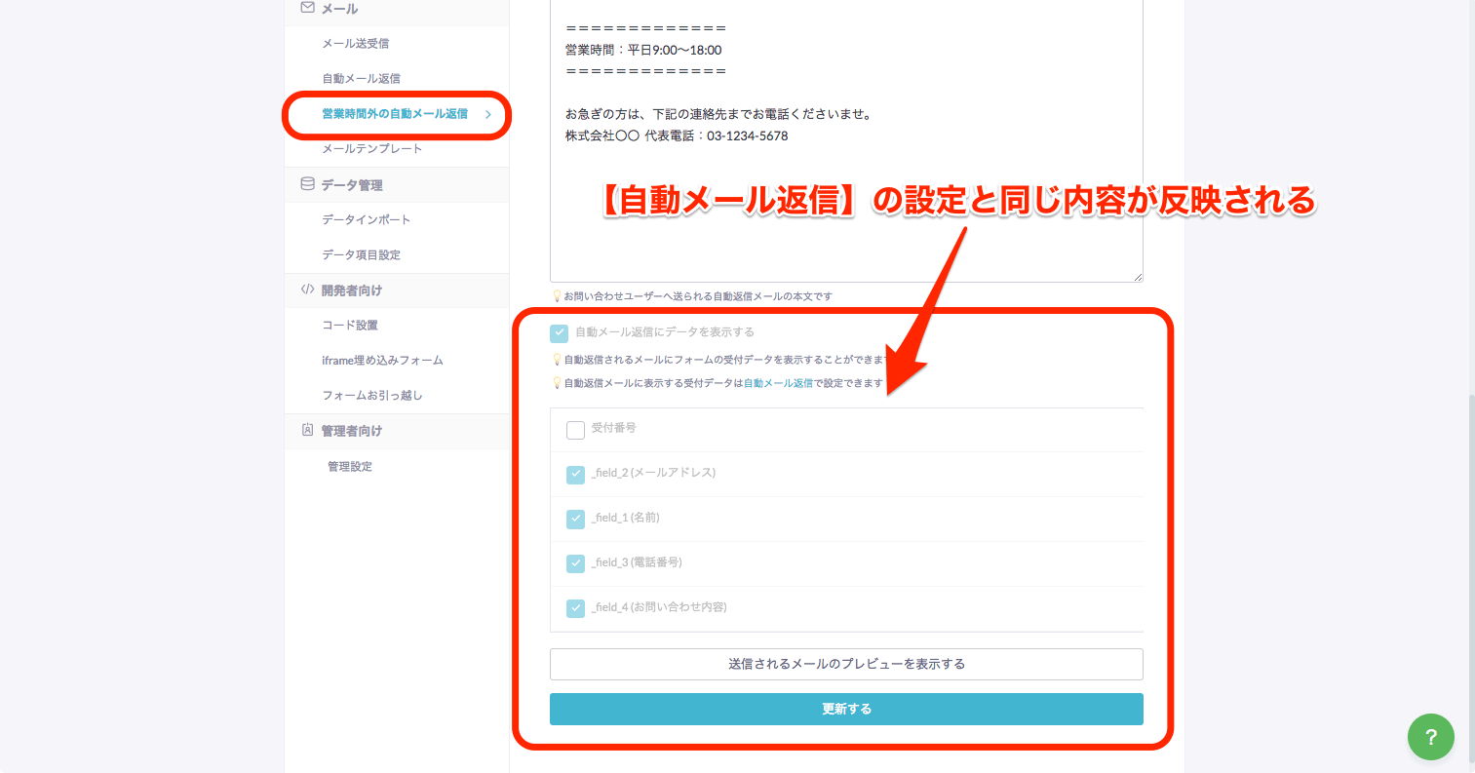1475x773 pixels.
Task: Open the green question mark help button
Action: 1430,737
